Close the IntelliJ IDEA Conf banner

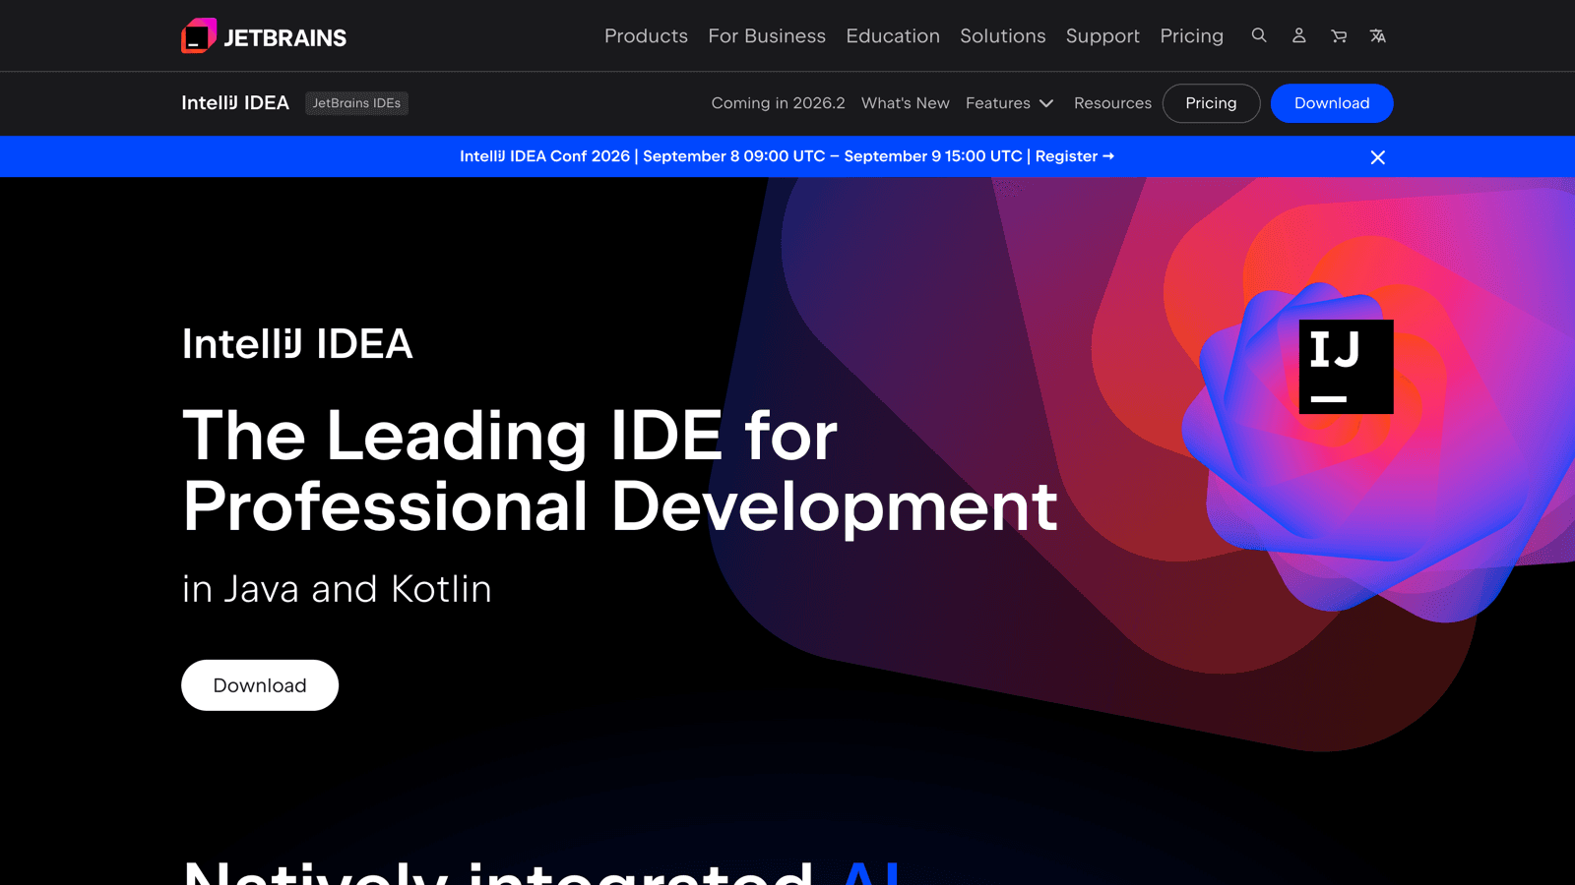1378,157
